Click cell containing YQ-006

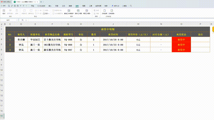pos(68,40)
